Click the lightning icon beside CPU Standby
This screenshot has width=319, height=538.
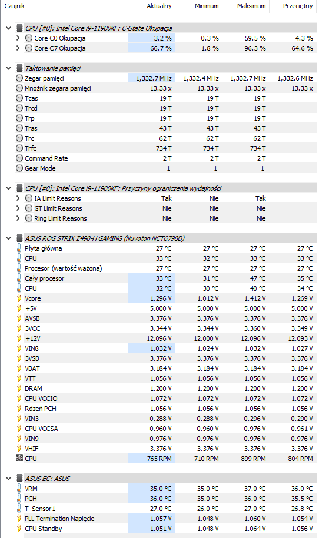pyautogui.click(x=19, y=528)
